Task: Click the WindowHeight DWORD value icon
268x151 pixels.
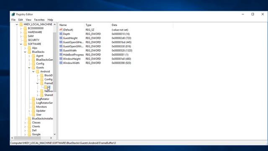Action: point(61,59)
